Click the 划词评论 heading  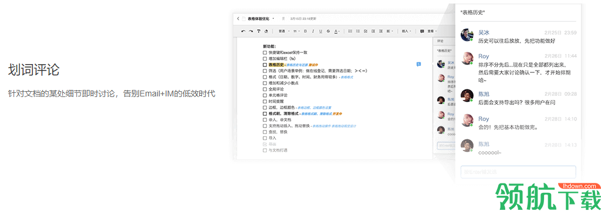coord(33,70)
